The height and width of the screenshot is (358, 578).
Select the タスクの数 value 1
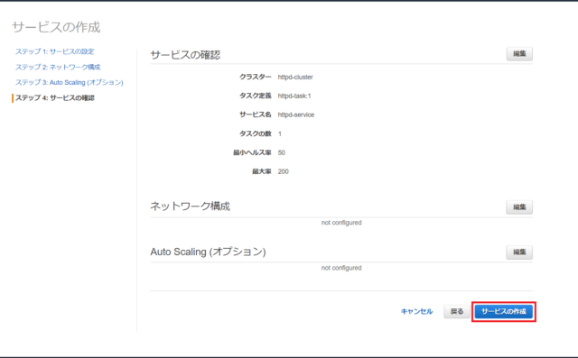pyautogui.click(x=280, y=133)
